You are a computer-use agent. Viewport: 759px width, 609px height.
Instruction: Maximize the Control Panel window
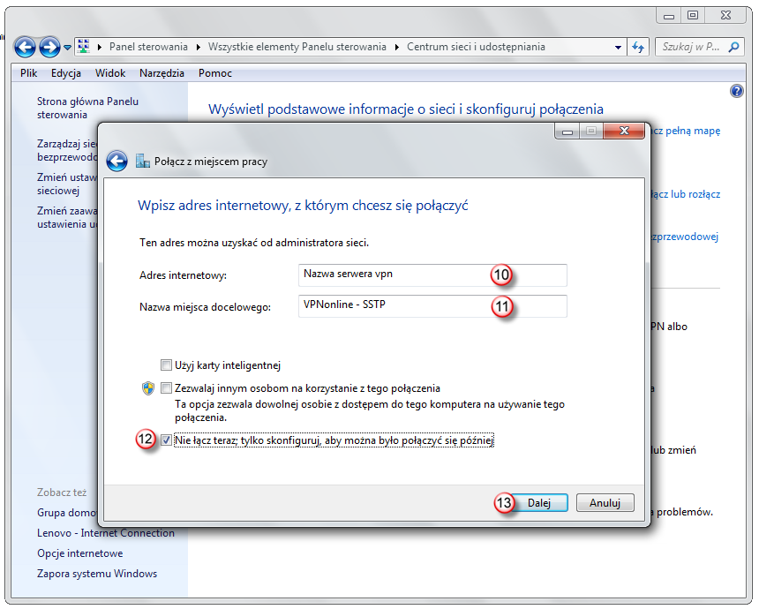(x=693, y=16)
